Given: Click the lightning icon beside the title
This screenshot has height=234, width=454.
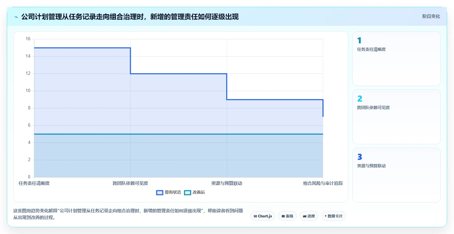Looking at the screenshot, I should pyautogui.click(x=16, y=17).
